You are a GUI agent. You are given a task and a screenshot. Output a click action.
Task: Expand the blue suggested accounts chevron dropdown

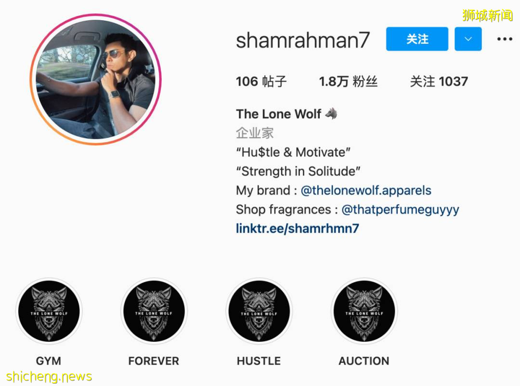[x=468, y=39]
